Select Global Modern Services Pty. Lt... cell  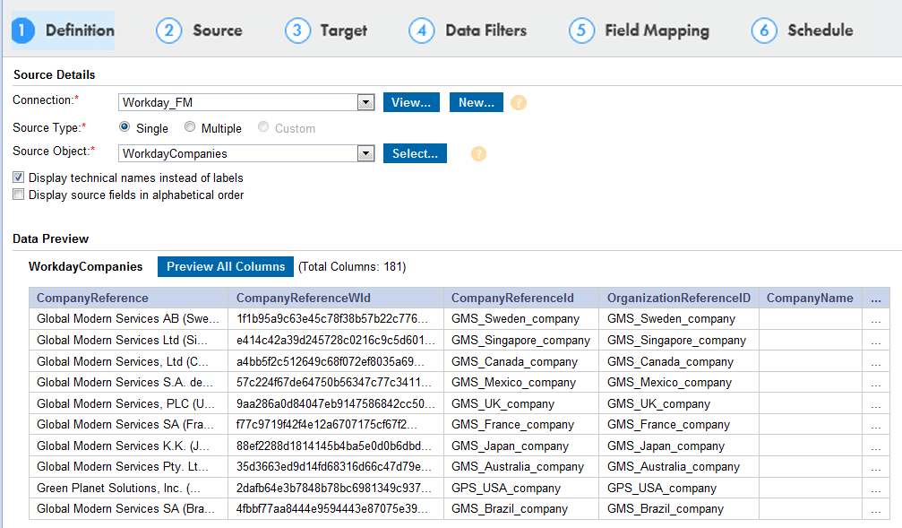(x=129, y=466)
